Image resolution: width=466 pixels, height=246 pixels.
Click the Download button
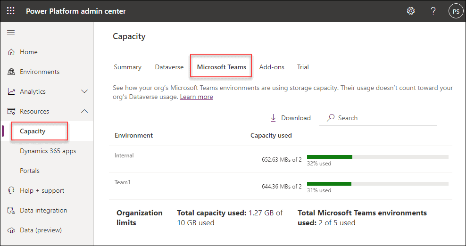click(x=291, y=118)
